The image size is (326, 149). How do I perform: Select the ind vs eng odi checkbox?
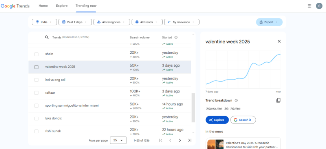(x=37, y=80)
